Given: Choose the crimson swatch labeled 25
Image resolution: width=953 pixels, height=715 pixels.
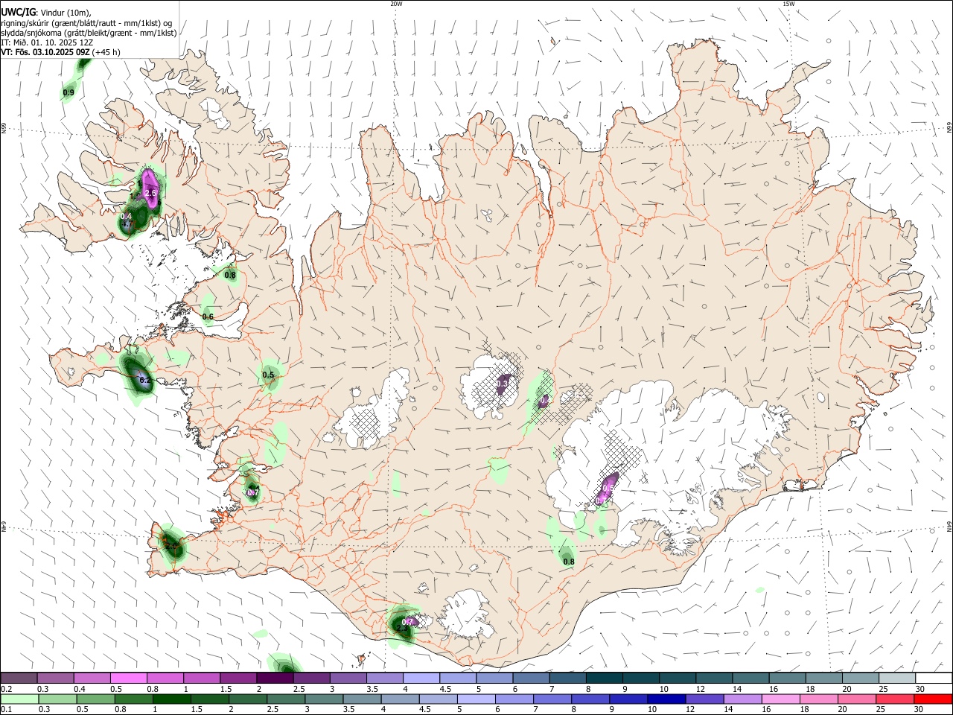Looking at the screenshot, I should coord(894,699).
